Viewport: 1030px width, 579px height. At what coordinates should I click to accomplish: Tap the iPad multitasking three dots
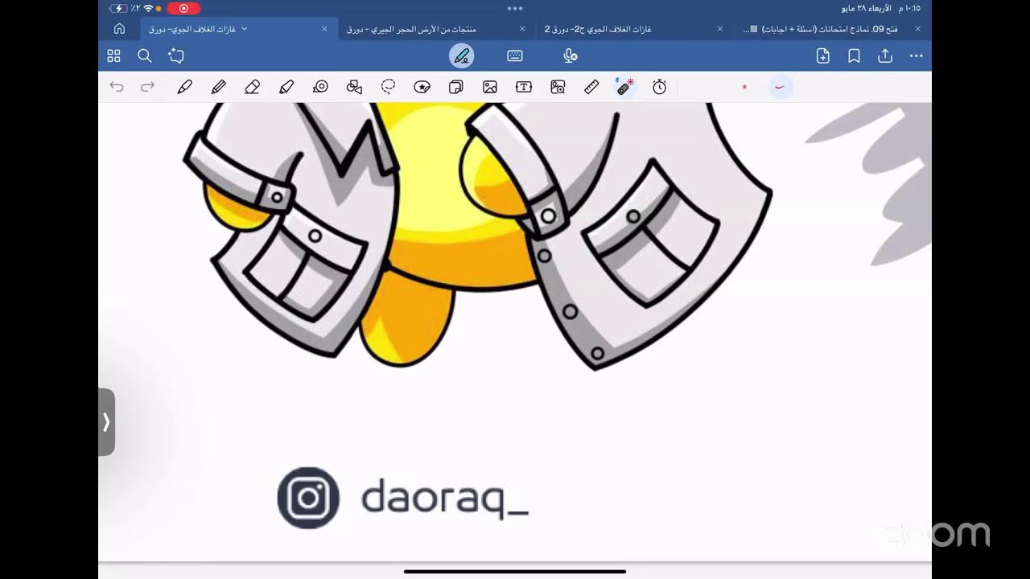[515, 8]
